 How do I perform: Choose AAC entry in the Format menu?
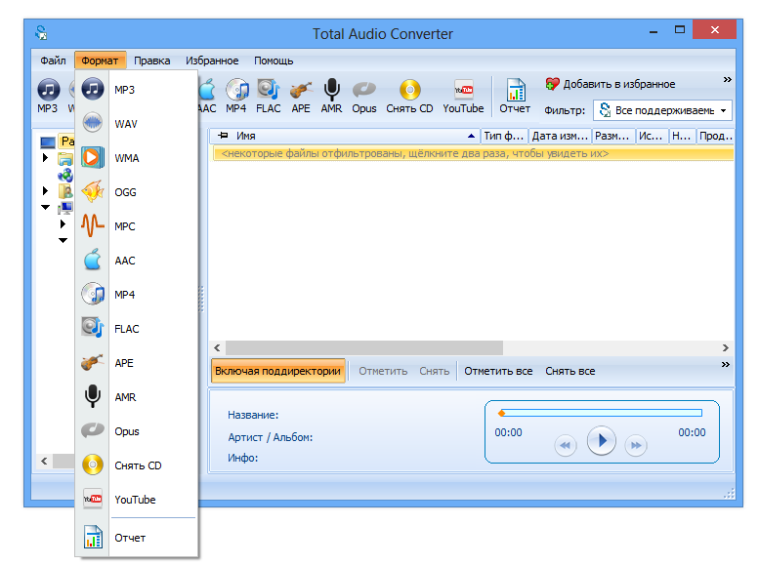click(137, 261)
